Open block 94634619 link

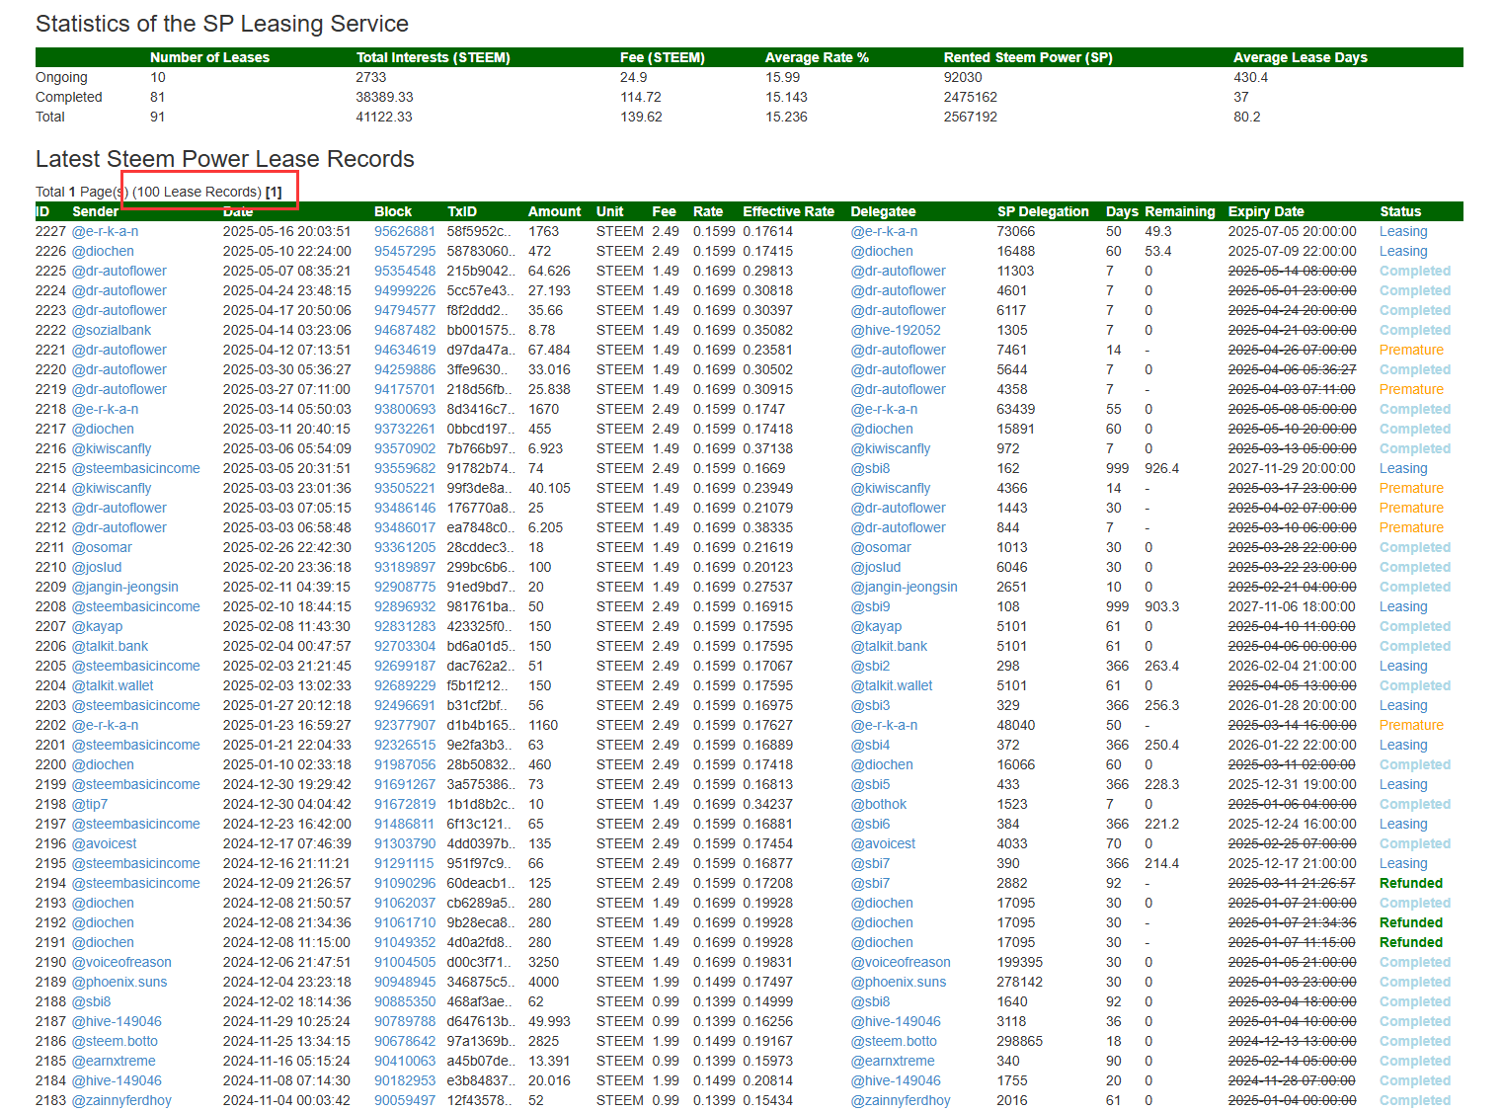[405, 350]
